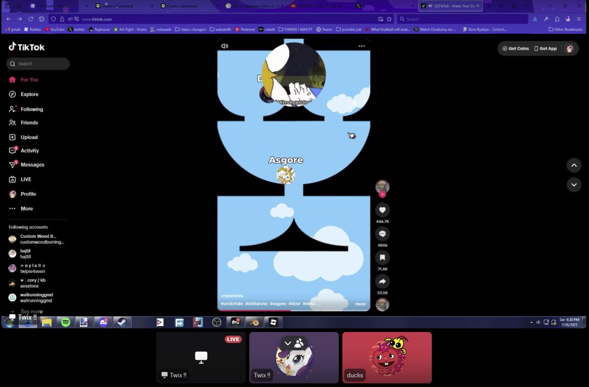The image size is (589, 387).
Task: Focus the TikTok sidebar search field
Action: coord(38,64)
